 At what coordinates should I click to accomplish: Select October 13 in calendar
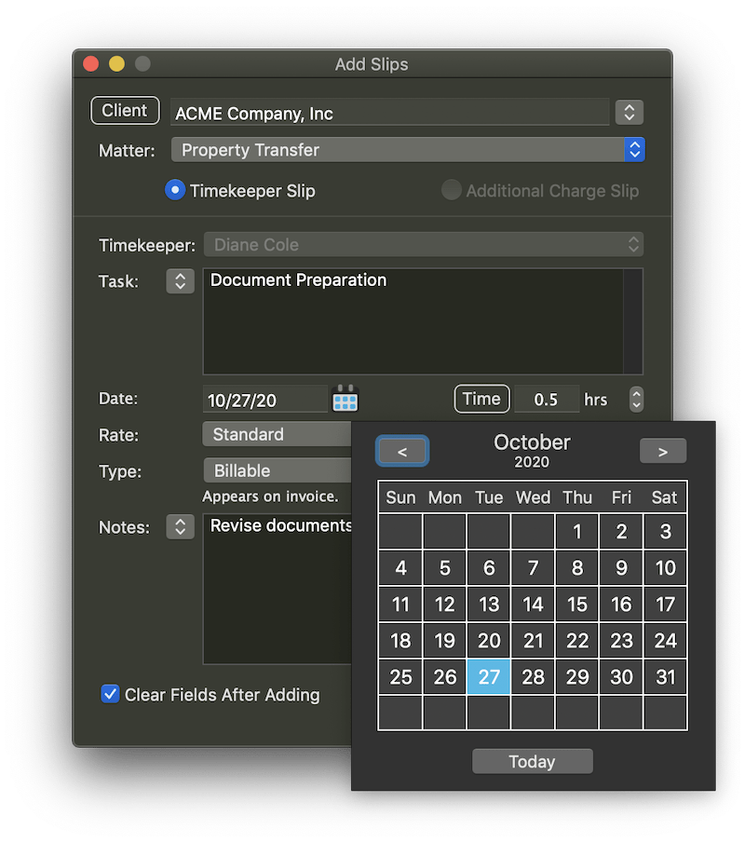click(489, 605)
